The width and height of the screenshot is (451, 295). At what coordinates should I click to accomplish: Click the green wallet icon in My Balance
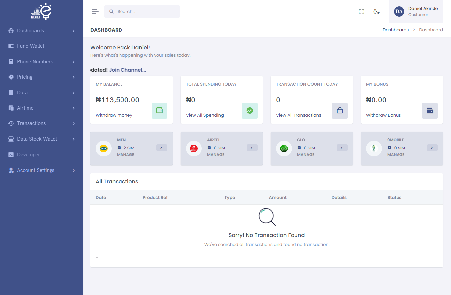click(x=159, y=110)
